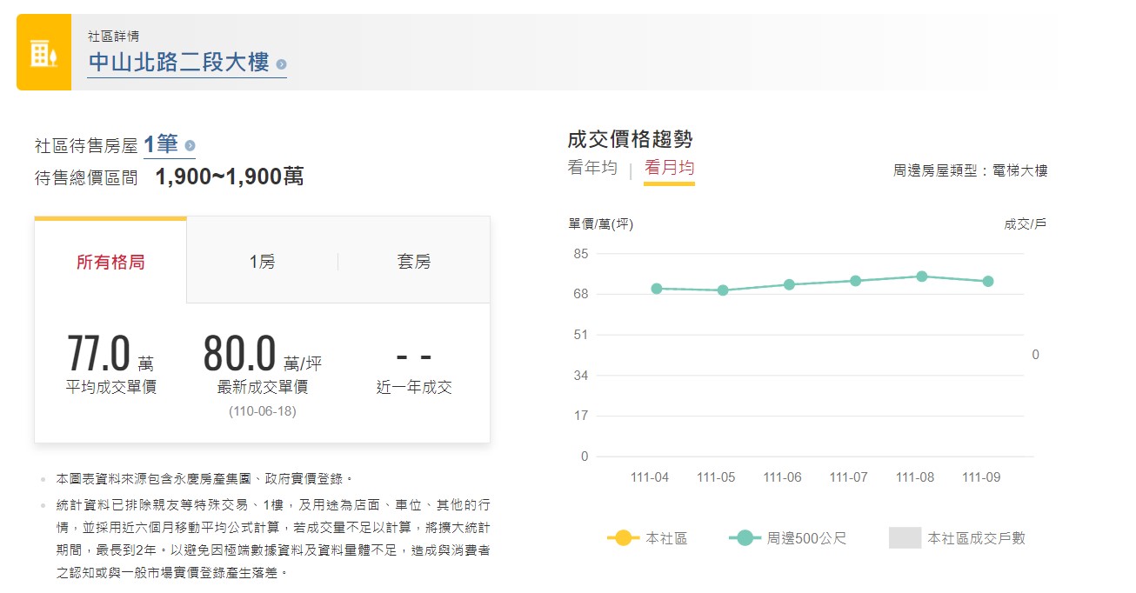Click arrow icon next to 中山北路二段大樓
This screenshot has height=593, width=1136.
(x=281, y=64)
